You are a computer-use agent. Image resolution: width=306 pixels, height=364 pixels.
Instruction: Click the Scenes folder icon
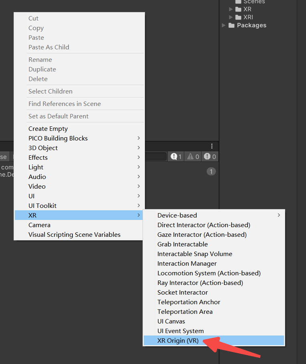coord(238,2)
